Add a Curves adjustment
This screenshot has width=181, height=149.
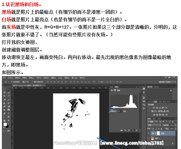[x=160, y=108]
